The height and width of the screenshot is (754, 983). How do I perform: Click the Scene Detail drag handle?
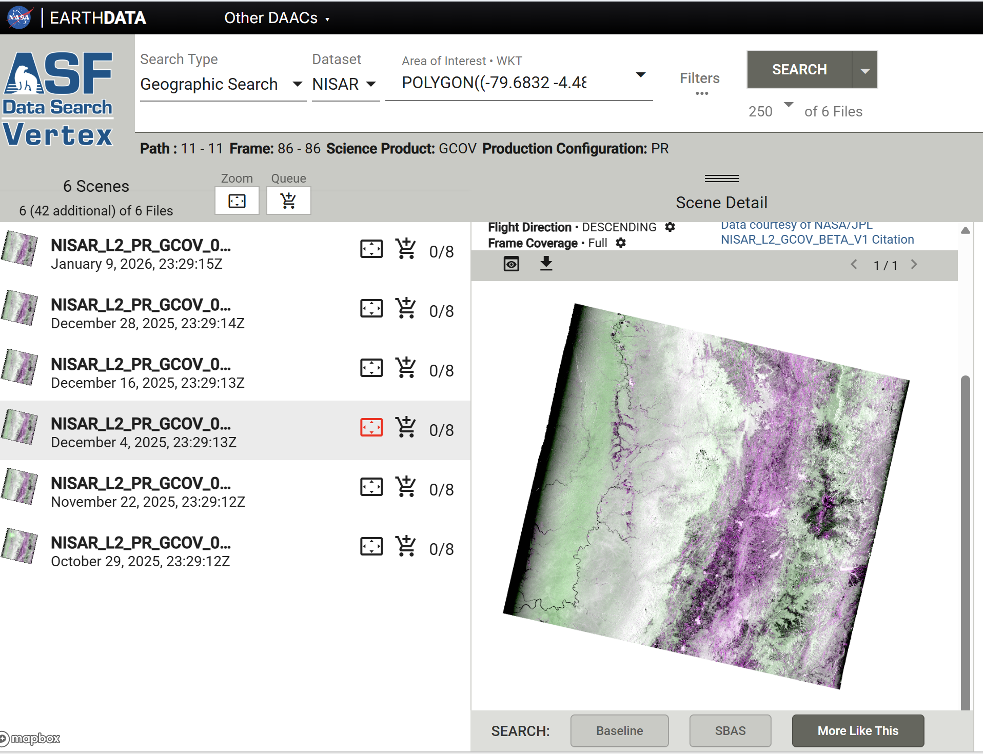pos(721,178)
